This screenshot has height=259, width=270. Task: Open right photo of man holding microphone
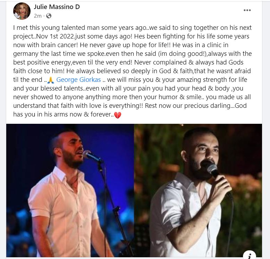198,190
